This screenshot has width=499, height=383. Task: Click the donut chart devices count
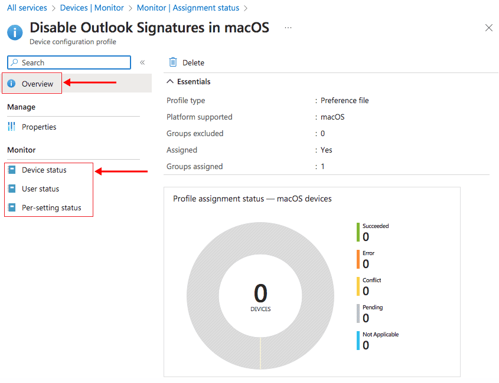[x=260, y=294]
